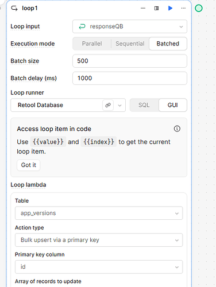216x287 pixels.
Task: Click the responseQB green loop icon
Action: [82, 26]
